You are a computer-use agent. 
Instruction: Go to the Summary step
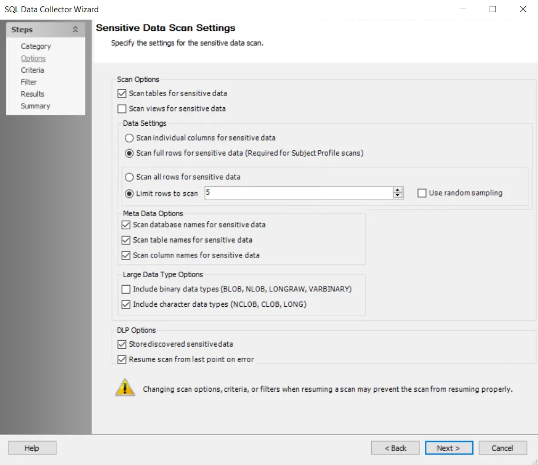36,106
